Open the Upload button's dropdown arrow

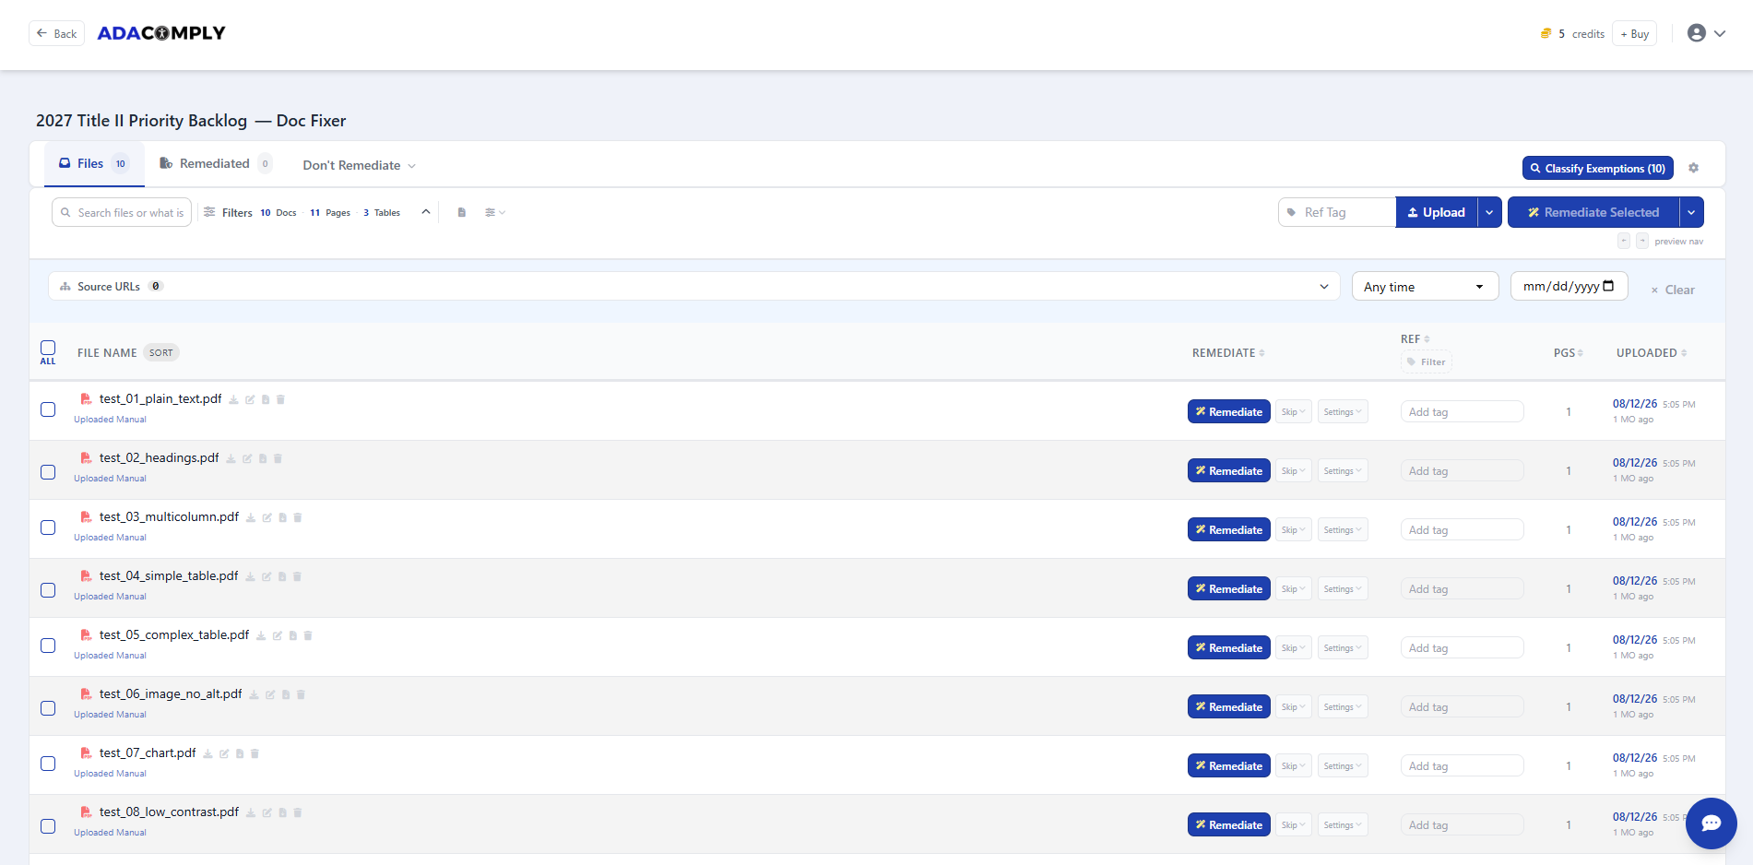point(1489,212)
